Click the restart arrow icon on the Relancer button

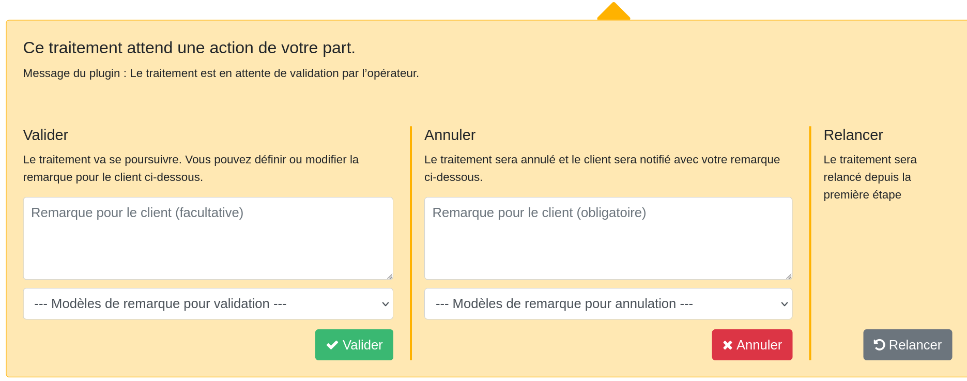point(879,344)
